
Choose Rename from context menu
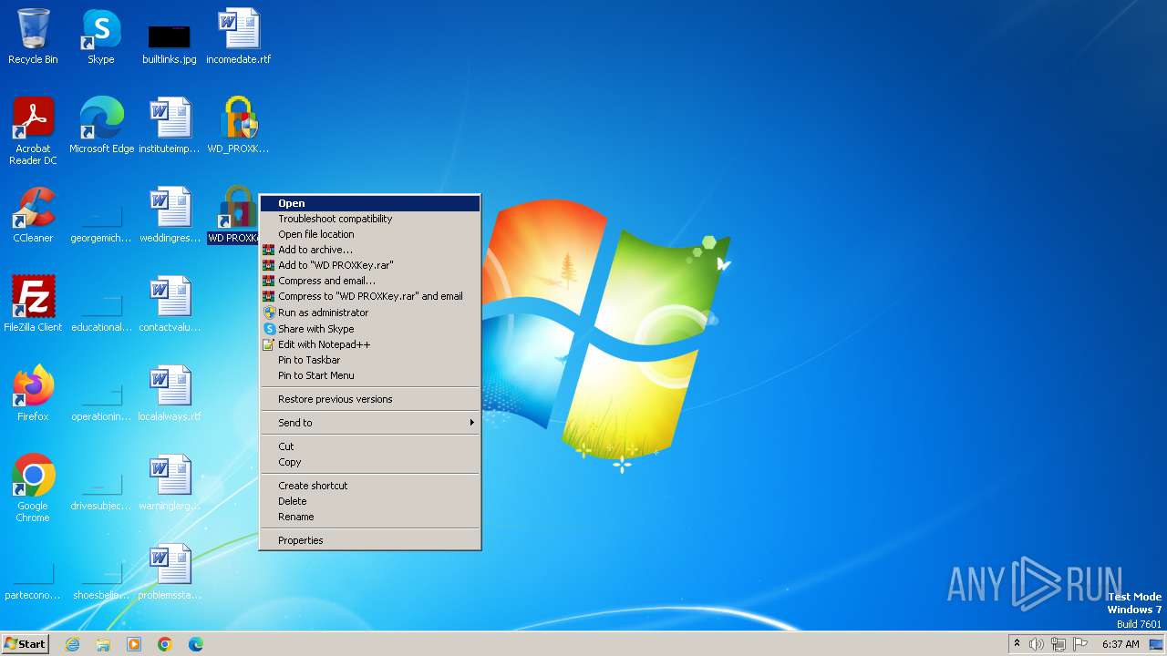(370, 517)
